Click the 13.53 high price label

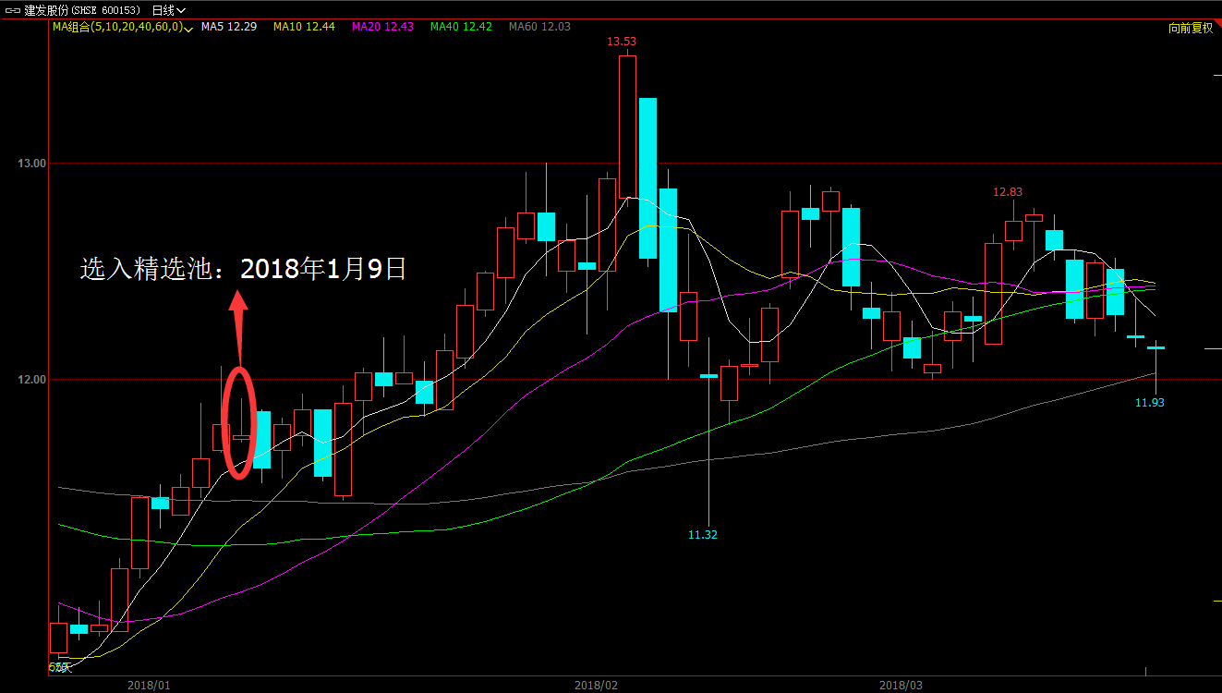622,42
